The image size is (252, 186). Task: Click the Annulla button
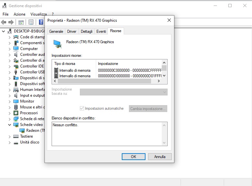pos(160,156)
